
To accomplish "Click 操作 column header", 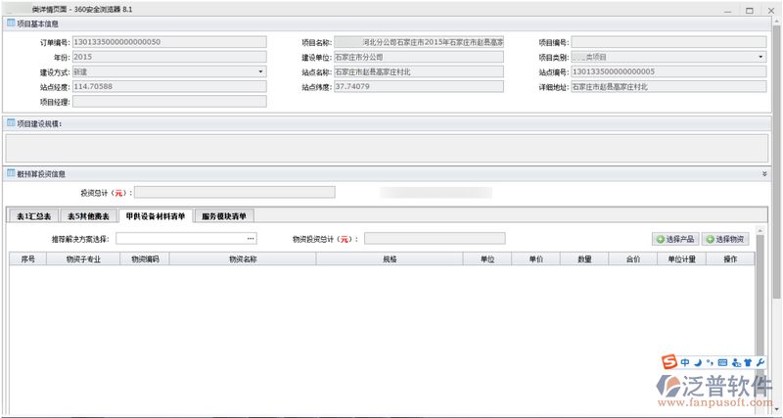I will pyautogui.click(x=730, y=258).
